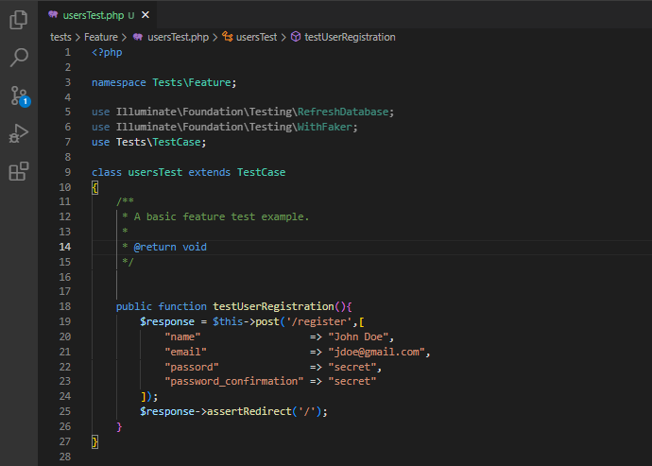Click the 'A basic feature test example.' comment

pyautogui.click(x=222, y=216)
